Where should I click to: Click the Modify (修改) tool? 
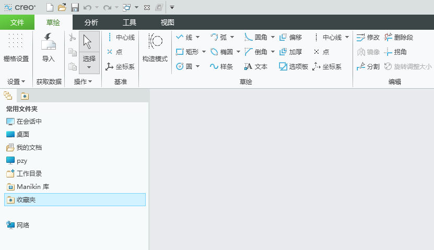368,38
